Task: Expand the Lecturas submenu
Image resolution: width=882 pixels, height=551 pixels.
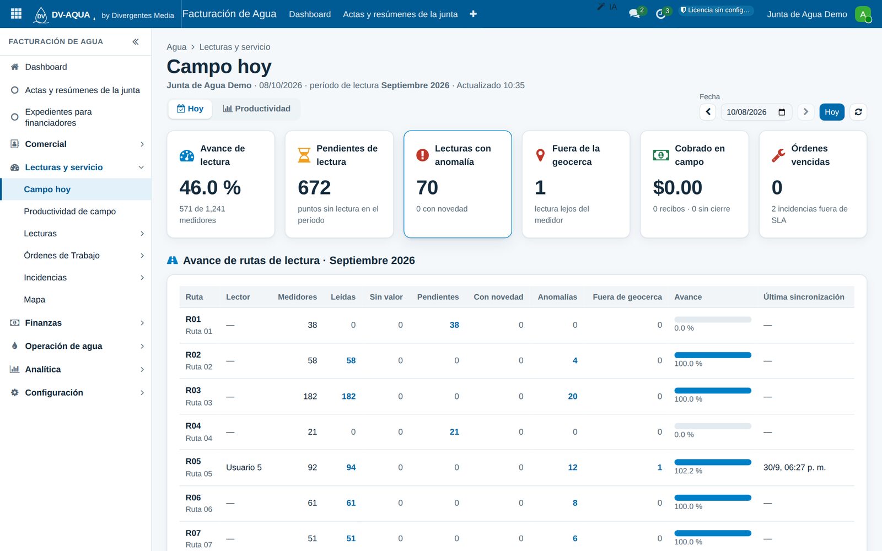Action: pos(76,233)
